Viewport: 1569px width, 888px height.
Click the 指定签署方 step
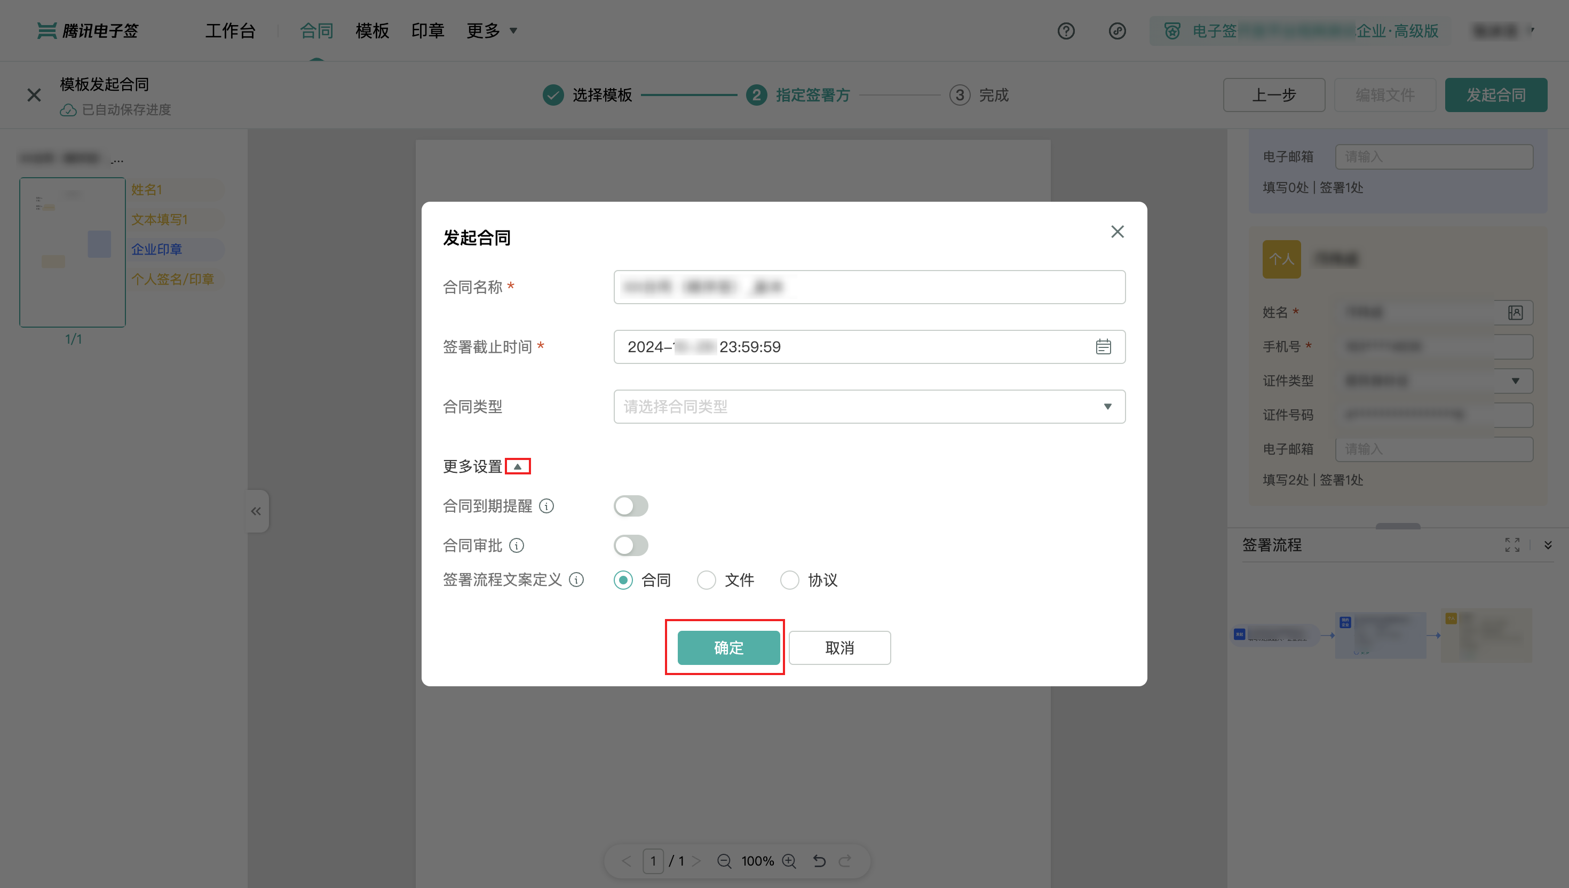coord(798,95)
